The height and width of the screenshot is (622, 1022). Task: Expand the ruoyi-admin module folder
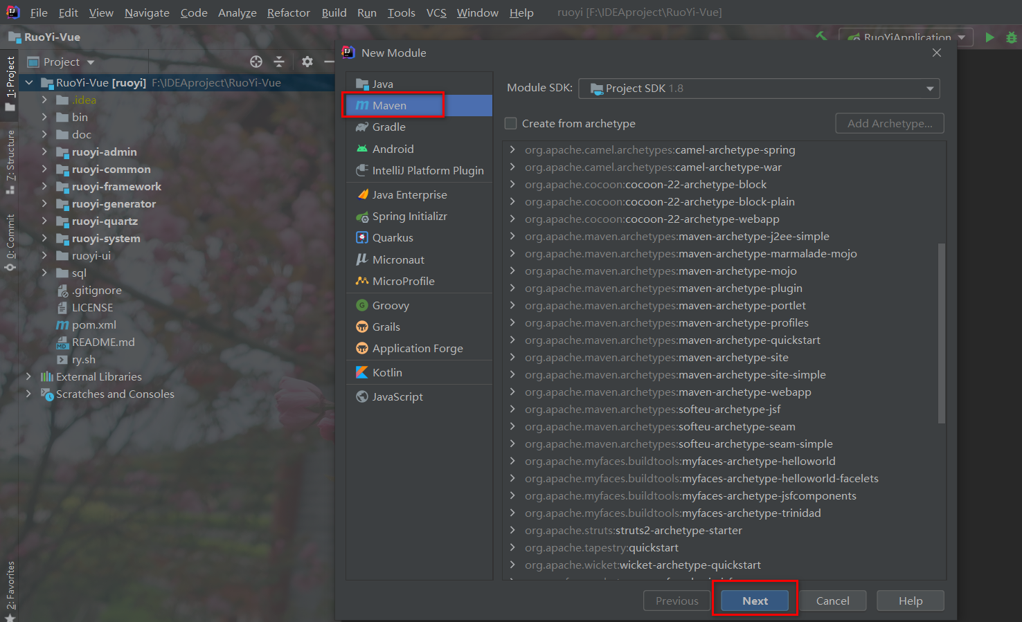pos(44,152)
